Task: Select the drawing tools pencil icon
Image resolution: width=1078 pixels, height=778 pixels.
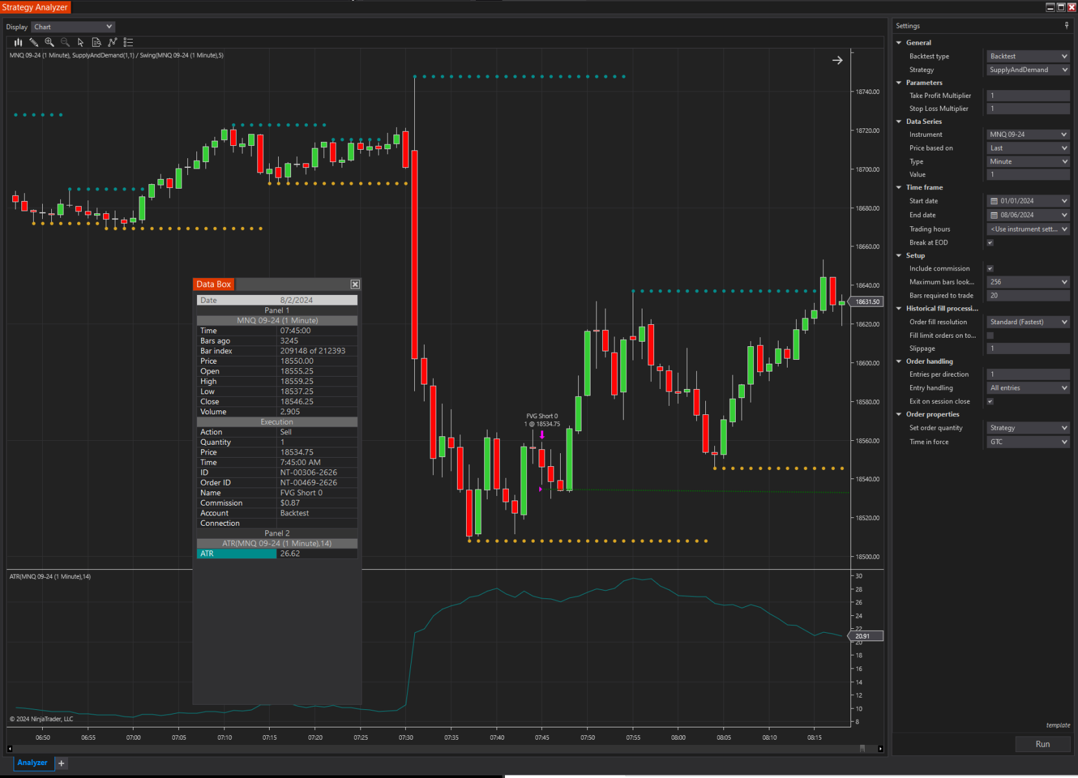Action: click(x=34, y=42)
